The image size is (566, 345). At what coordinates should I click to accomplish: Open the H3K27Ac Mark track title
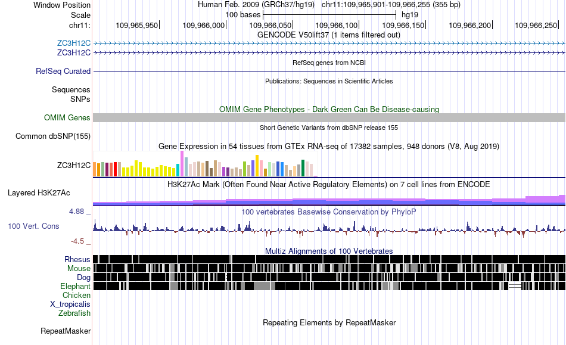[328, 184]
